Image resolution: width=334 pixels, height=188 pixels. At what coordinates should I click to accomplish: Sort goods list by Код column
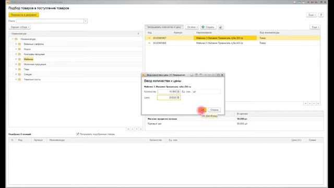pos(150,33)
